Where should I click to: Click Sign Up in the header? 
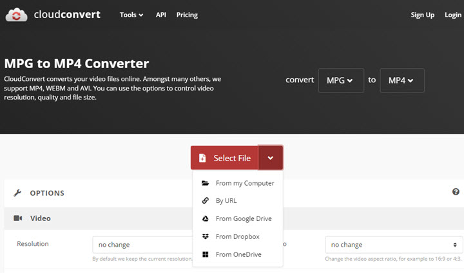(422, 15)
